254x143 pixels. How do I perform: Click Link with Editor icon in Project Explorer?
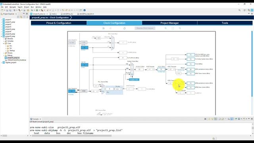point(21,17)
